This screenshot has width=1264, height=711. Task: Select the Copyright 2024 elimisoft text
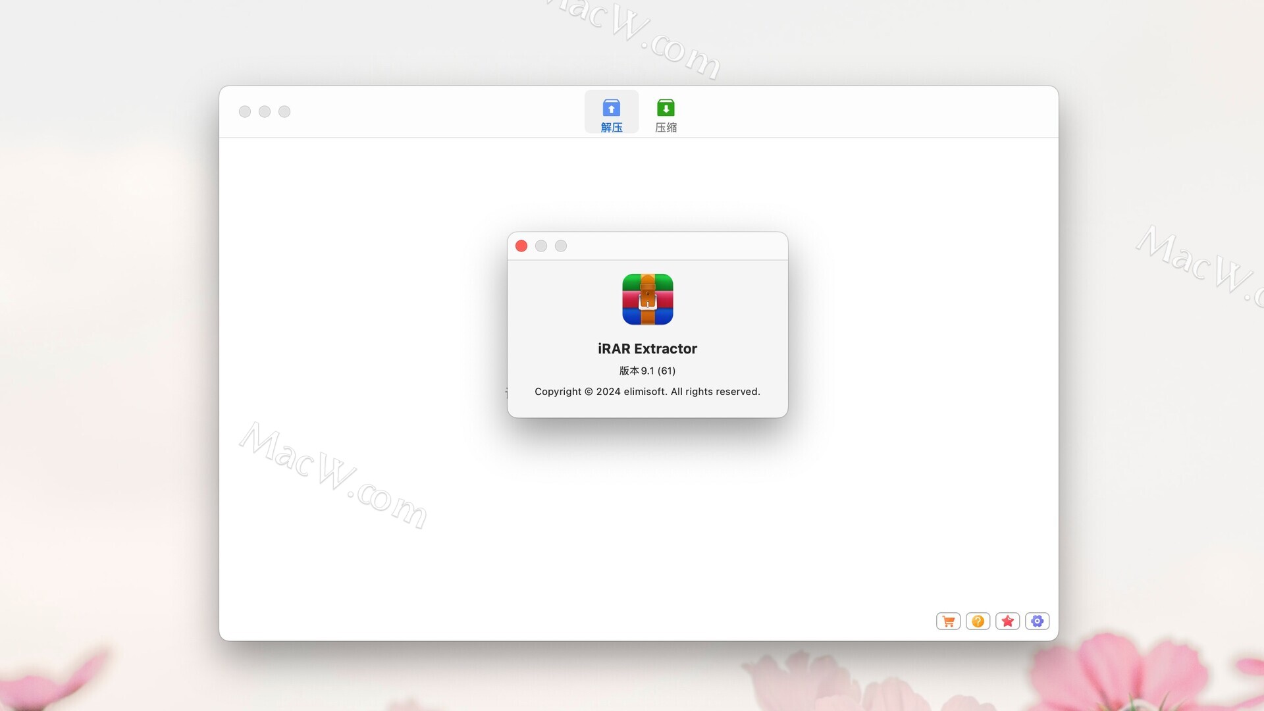tap(647, 392)
